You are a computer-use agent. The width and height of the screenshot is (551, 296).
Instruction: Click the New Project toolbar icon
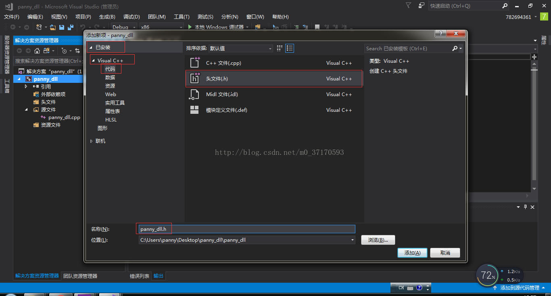click(39, 27)
